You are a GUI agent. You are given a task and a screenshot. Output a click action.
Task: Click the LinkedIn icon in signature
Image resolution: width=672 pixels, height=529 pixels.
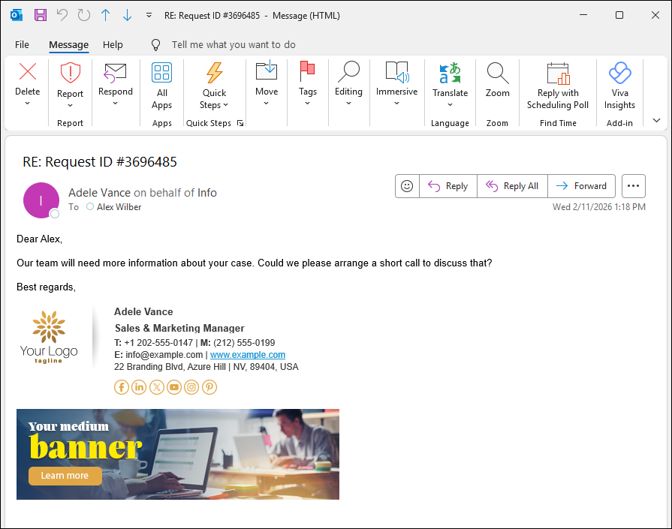click(x=139, y=387)
